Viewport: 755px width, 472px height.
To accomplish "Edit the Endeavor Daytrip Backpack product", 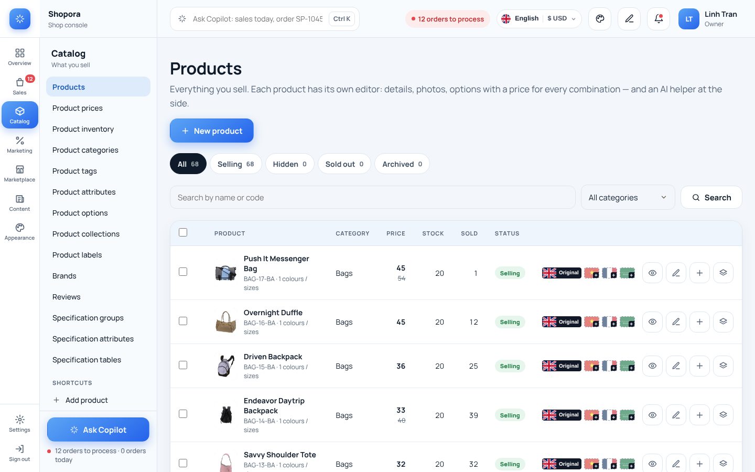I will (x=676, y=415).
